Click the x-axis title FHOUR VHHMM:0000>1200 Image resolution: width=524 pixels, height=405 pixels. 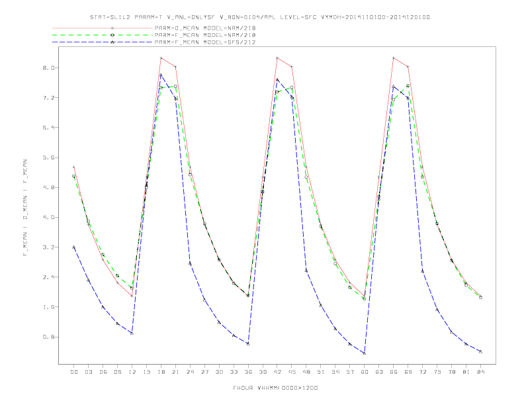(x=275, y=388)
